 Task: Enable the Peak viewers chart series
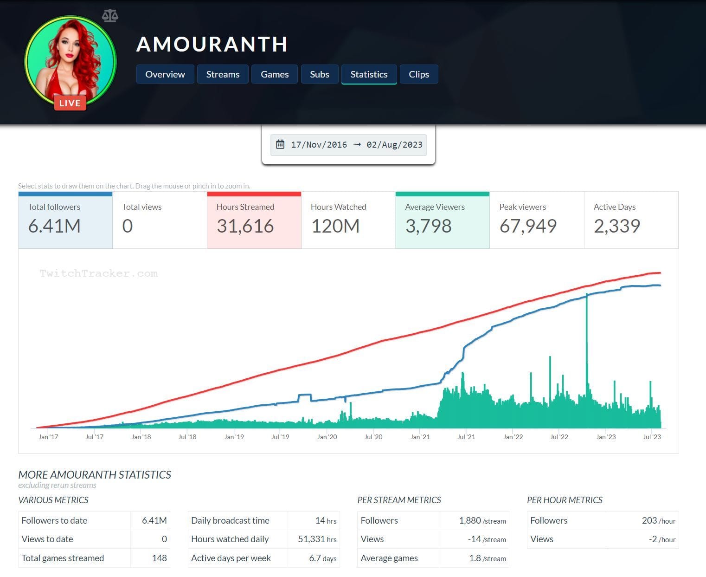pos(536,220)
